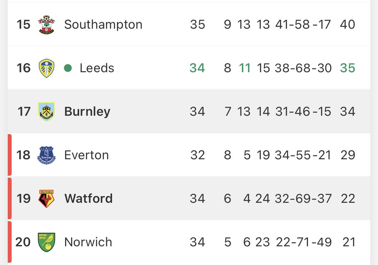This screenshot has width=378, height=265.
Task: Click the Everton club crest
Action: pos(47,155)
